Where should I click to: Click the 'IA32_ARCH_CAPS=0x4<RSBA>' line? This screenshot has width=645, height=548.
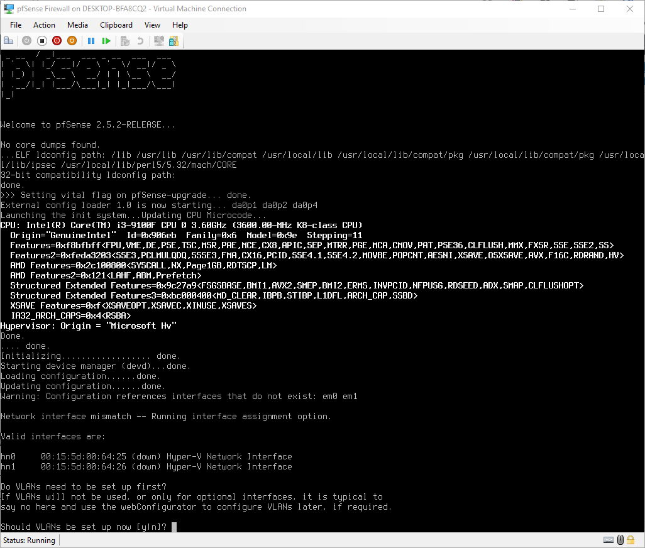click(71, 315)
